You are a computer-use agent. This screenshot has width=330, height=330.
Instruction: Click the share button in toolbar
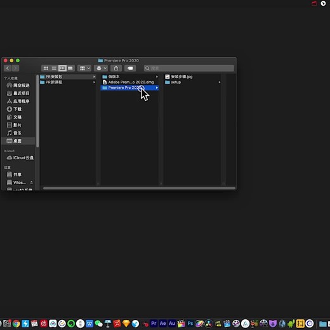click(x=116, y=68)
